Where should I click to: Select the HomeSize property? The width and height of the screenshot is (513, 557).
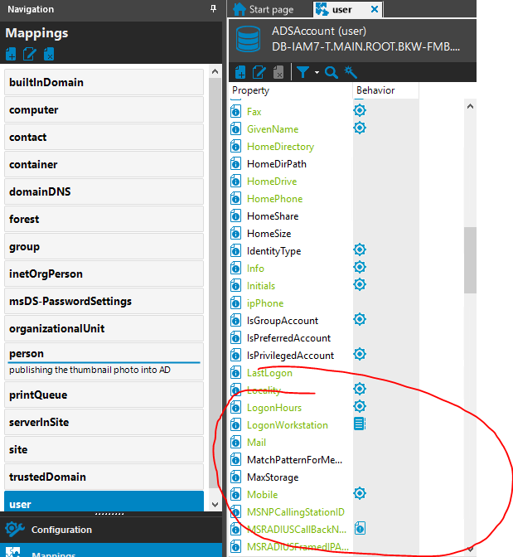tap(269, 234)
